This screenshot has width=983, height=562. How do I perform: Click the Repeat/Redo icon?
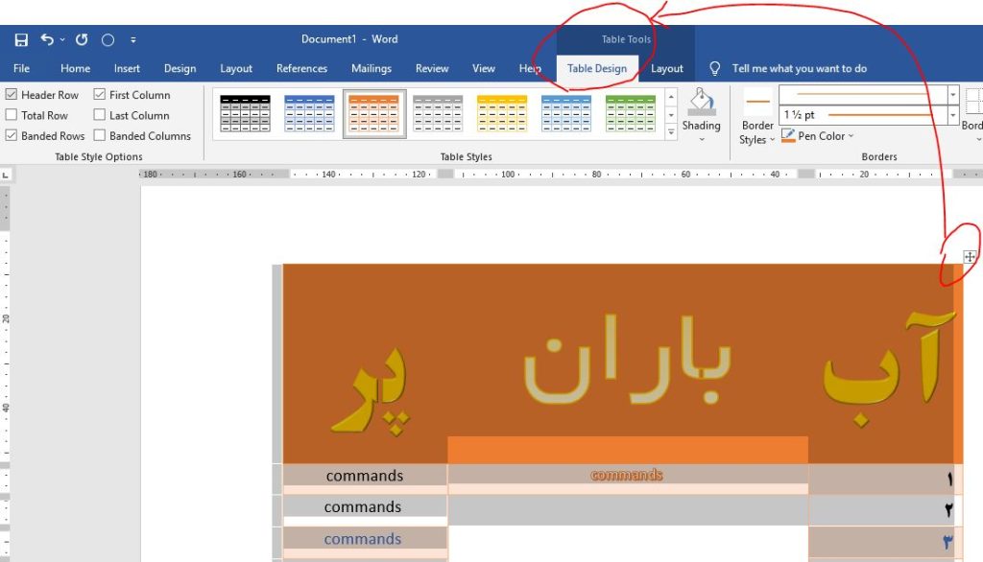click(82, 39)
